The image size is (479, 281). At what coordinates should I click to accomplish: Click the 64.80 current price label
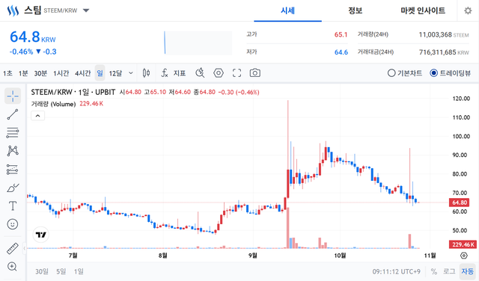[x=460, y=203]
